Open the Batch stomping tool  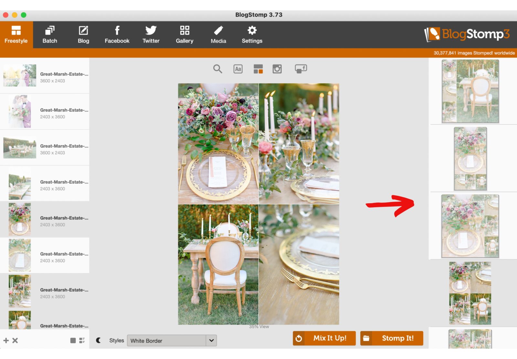click(x=49, y=34)
